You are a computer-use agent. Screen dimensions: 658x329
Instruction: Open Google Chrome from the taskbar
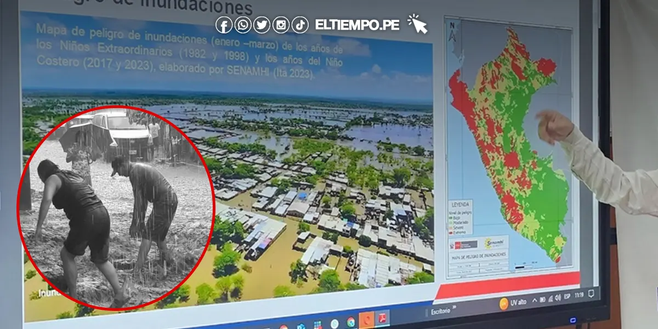(x=351, y=321)
